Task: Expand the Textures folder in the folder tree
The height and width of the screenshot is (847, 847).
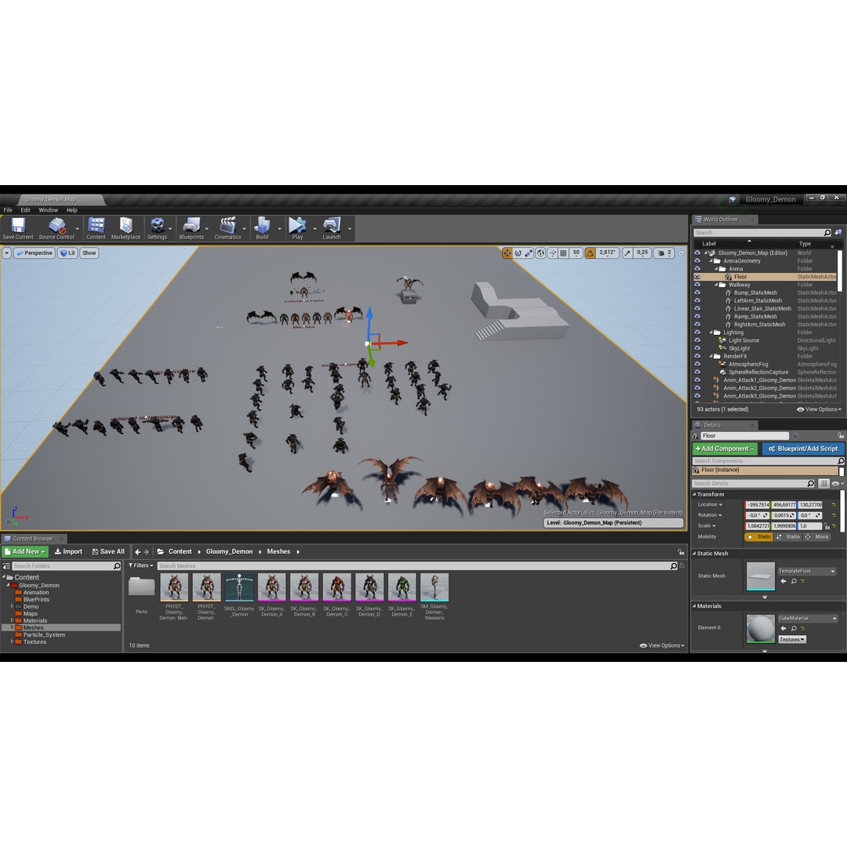Action: [12, 642]
